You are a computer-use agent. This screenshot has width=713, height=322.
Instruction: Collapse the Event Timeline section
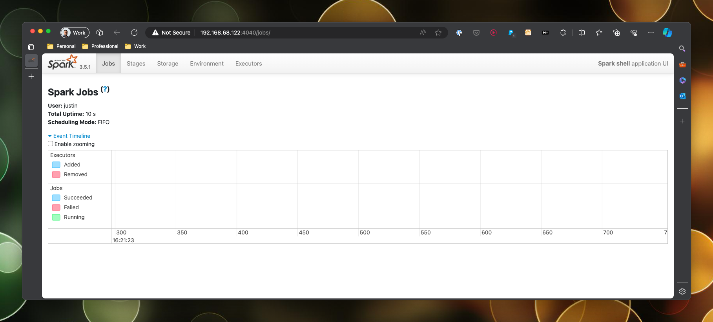click(x=69, y=136)
